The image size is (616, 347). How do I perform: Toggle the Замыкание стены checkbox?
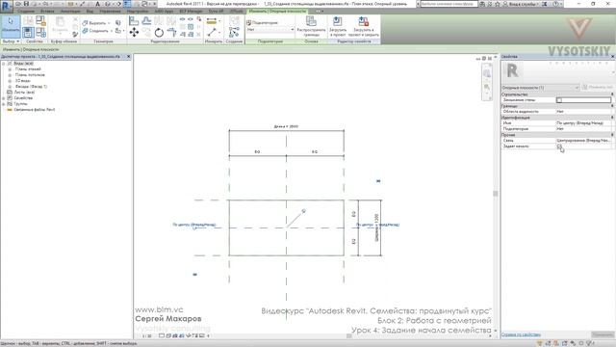[x=559, y=100]
